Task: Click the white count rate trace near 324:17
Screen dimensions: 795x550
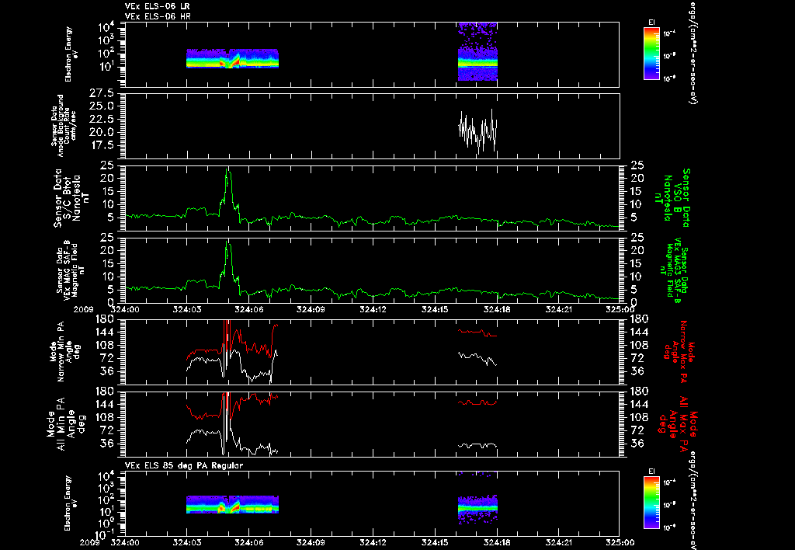Action: [x=477, y=131]
